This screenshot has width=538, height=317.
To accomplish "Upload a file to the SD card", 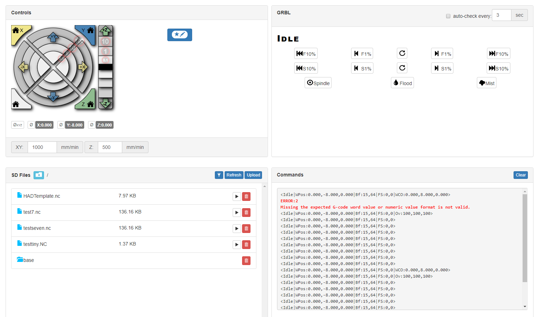I will 253,175.
